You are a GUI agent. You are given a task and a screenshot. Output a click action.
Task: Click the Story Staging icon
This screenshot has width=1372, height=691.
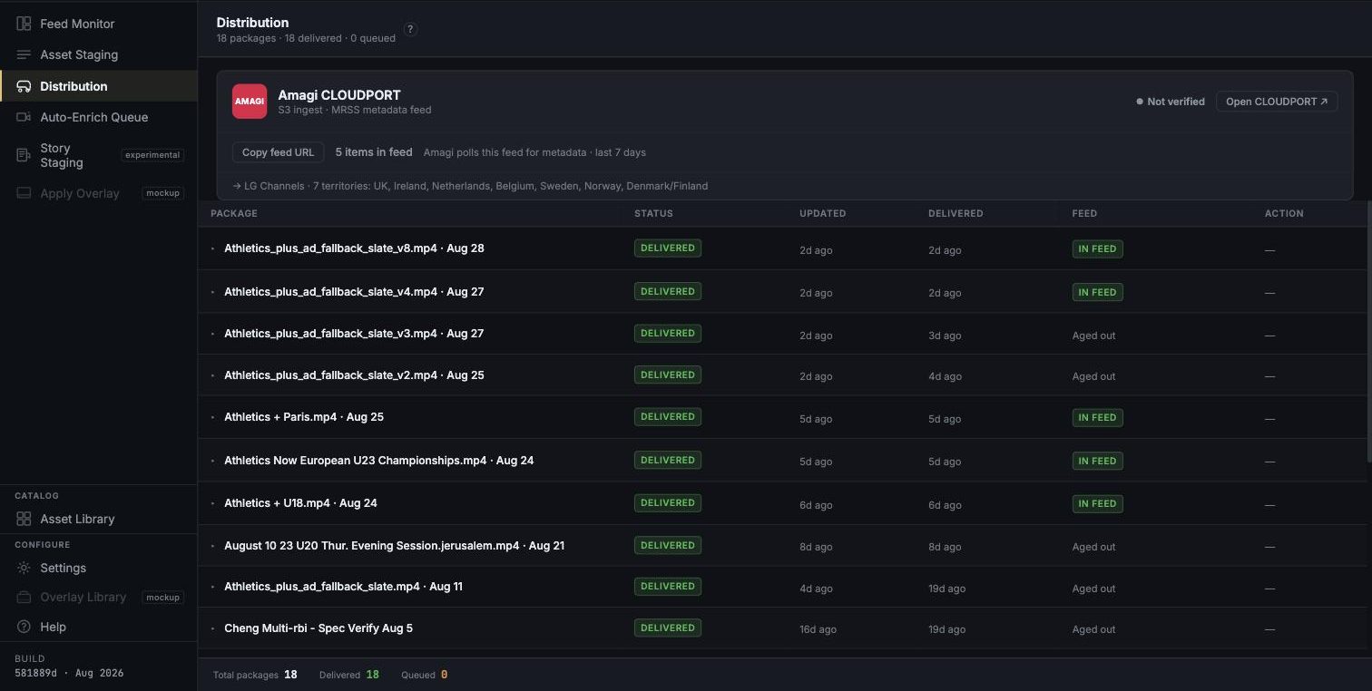24,155
